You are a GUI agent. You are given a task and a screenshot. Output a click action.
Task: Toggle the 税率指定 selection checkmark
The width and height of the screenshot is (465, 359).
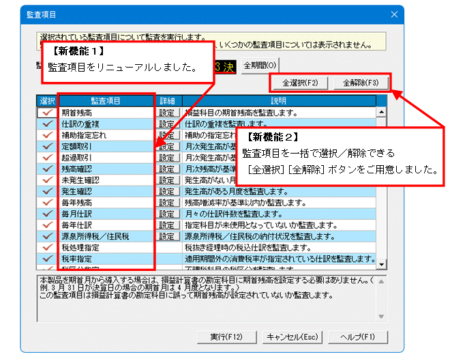pyautogui.click(x=47, y=259)
